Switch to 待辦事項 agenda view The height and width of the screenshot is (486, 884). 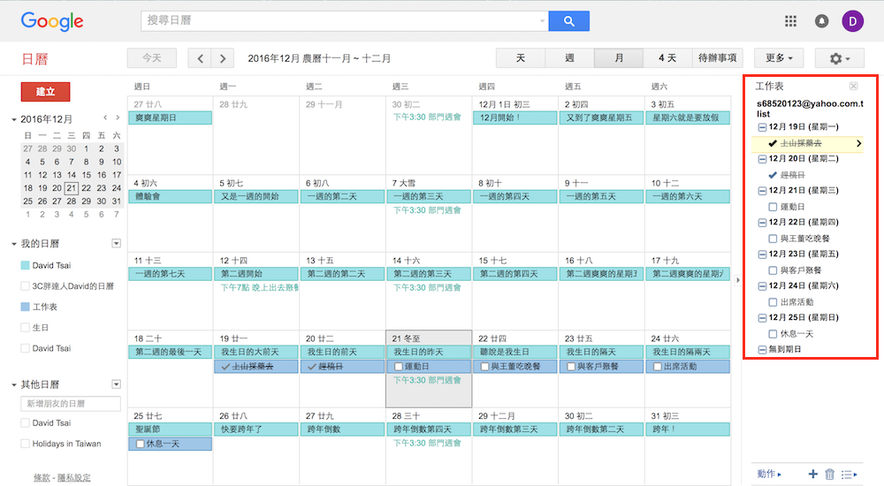pyautogui.click(x=718, y=58)
